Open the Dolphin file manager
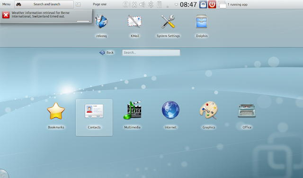The height and width of the screenshot is (178, 303). (x=202, y=26)
